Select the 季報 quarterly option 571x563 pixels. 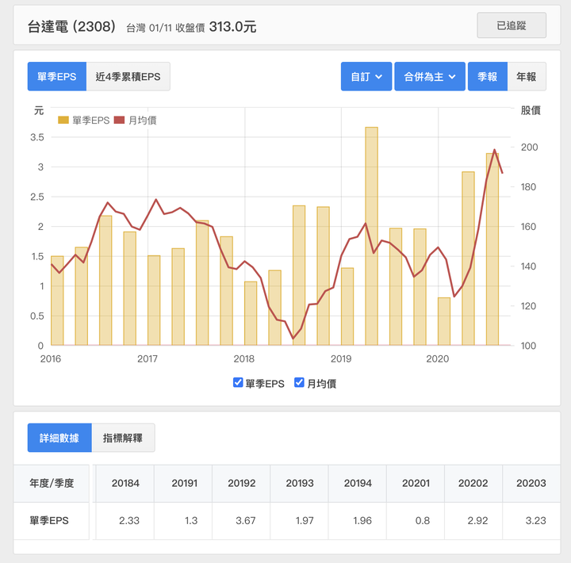point(487,76)
